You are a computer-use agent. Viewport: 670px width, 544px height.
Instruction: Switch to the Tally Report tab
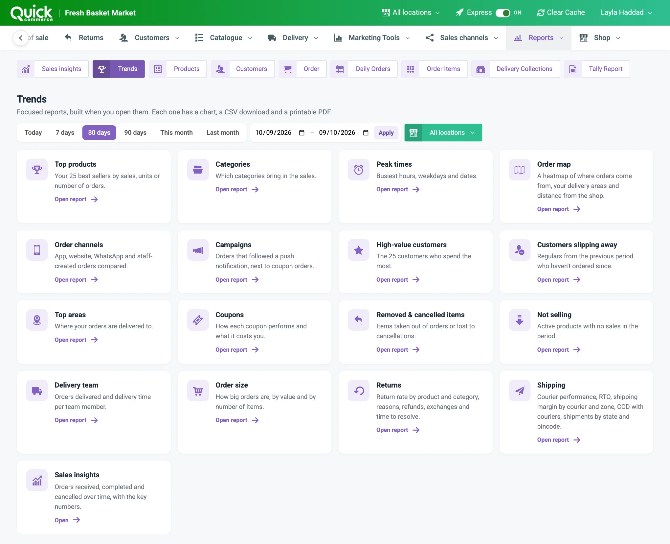click(597, 69)
